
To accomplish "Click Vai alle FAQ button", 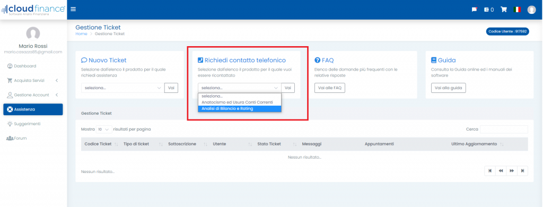I will tap(330, 88).
